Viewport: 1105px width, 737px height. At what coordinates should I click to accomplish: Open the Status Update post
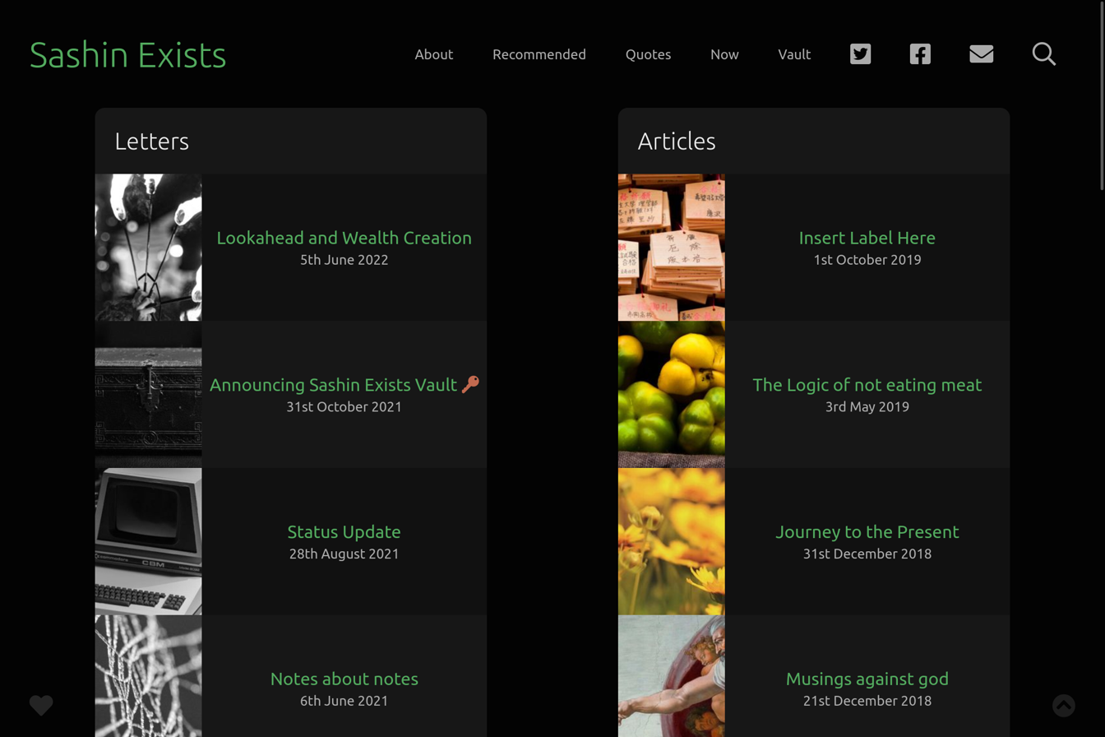(344, 531)
